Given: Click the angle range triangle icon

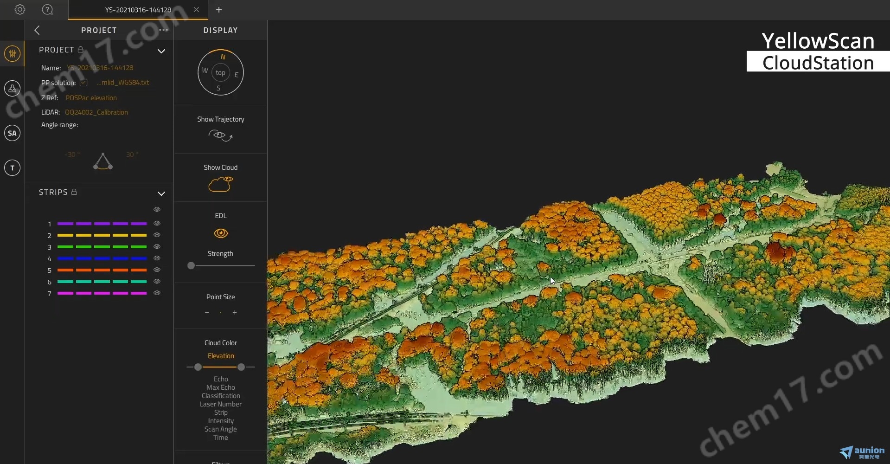Looking at the screenshot, I should click(x=103, y=161).
